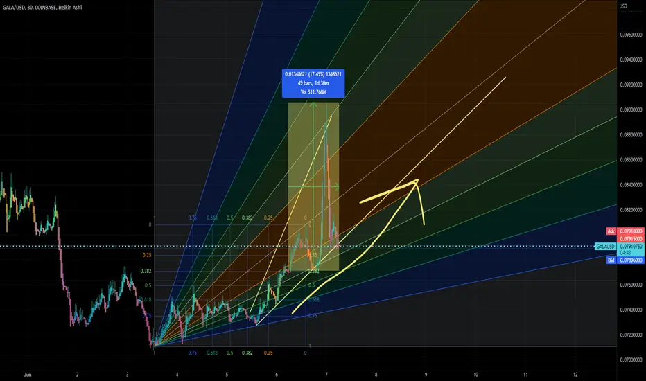Click the 0.07600000 price axis label
The image size is (646, 381).
(x=631, y=285)
